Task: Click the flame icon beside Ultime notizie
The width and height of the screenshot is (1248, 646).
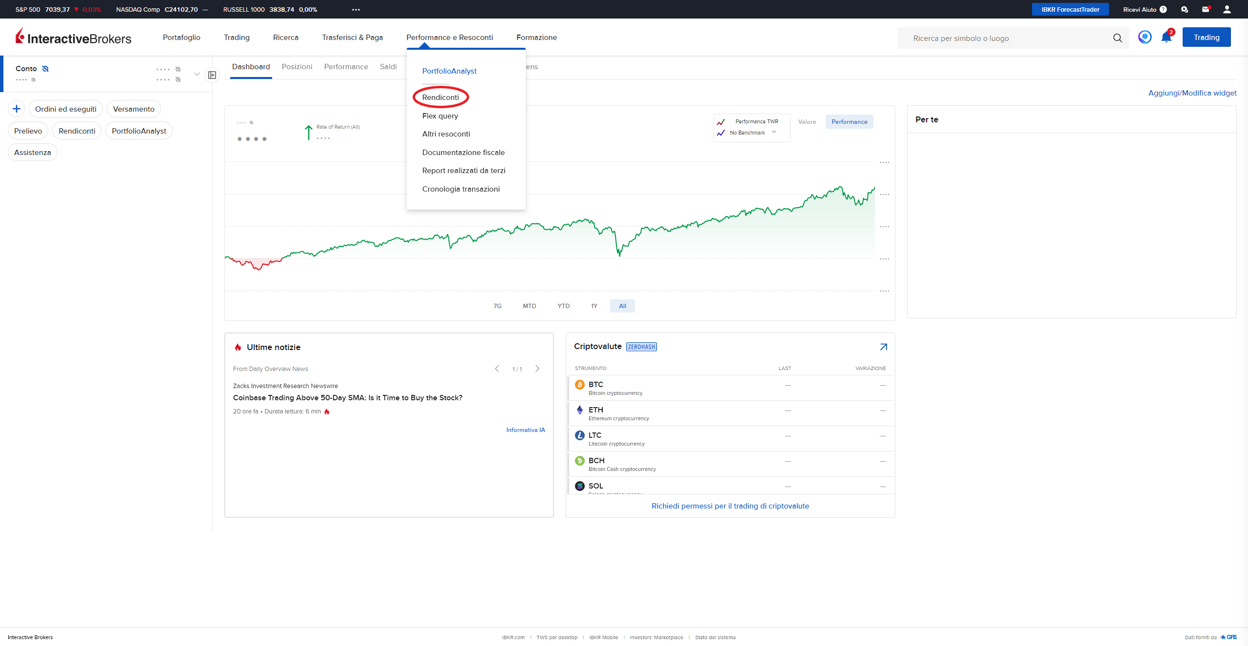Action: (x=238, y=347)
